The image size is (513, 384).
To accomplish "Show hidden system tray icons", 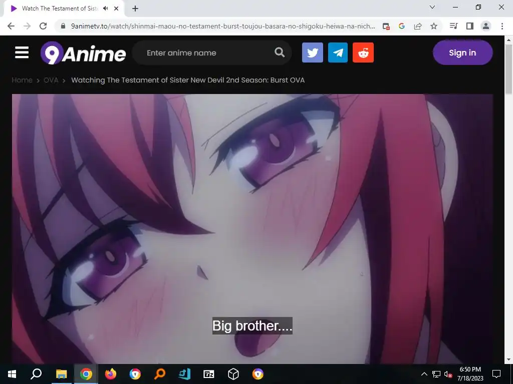I will [424, 374].
